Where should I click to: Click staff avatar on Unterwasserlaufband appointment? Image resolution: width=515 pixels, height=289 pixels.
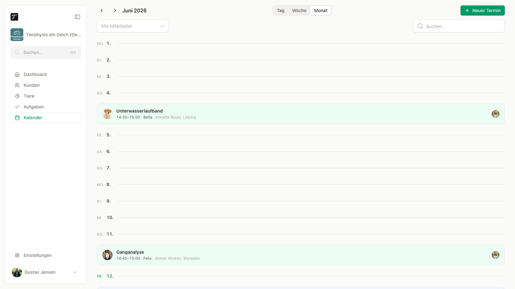click(x=496, y=114)
